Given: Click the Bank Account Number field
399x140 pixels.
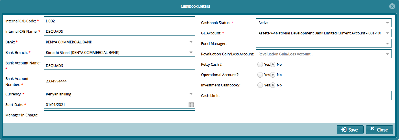Looking at the screenshot, I should coord(119,81).
